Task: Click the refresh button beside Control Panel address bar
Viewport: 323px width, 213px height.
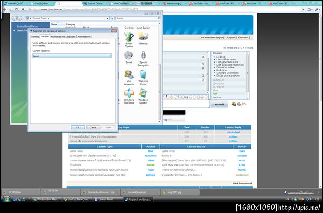Action: coord(112,18)
